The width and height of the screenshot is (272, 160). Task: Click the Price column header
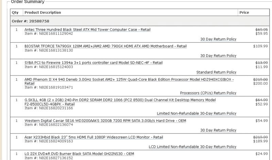[244, 13]
